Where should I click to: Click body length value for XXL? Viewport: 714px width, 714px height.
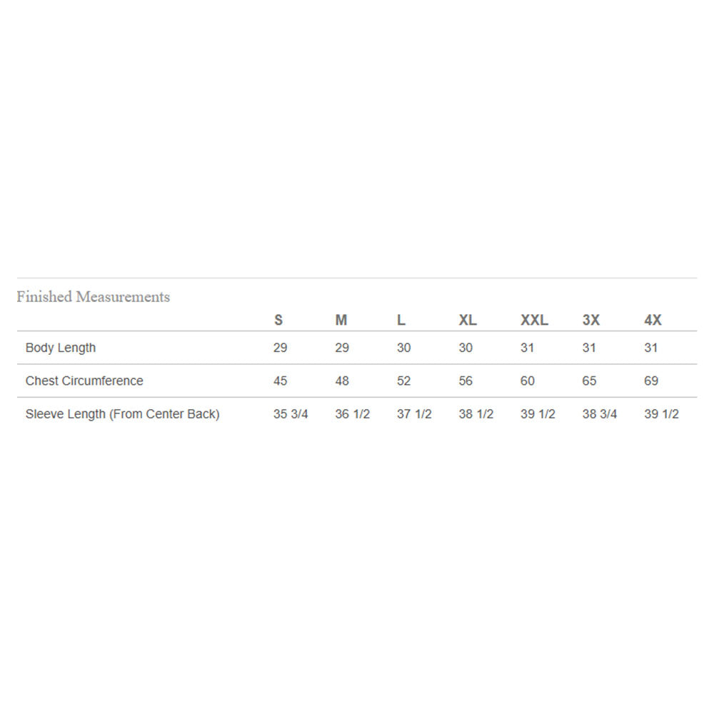[528, 348]
